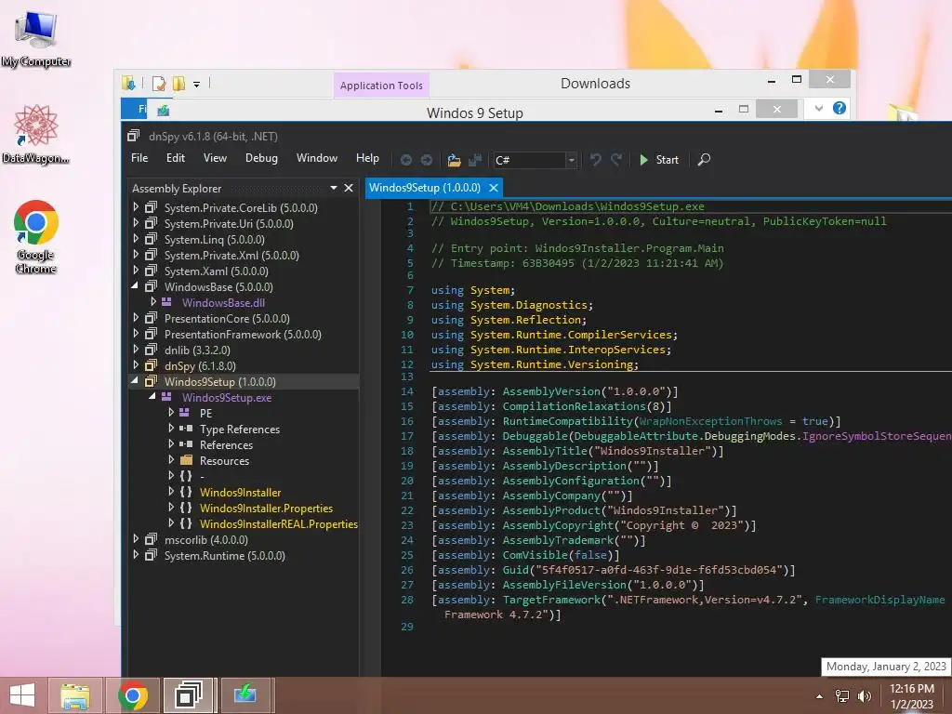Open Chrome from the taskbar
Viewport: 952px width, 714px height.
(133, 695)
